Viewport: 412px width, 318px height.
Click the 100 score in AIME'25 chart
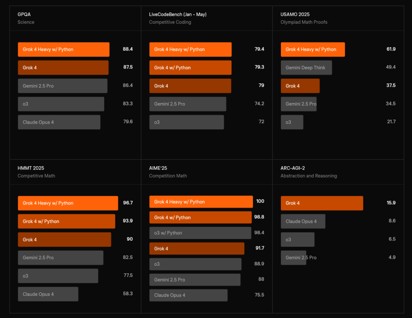[260, 201]
